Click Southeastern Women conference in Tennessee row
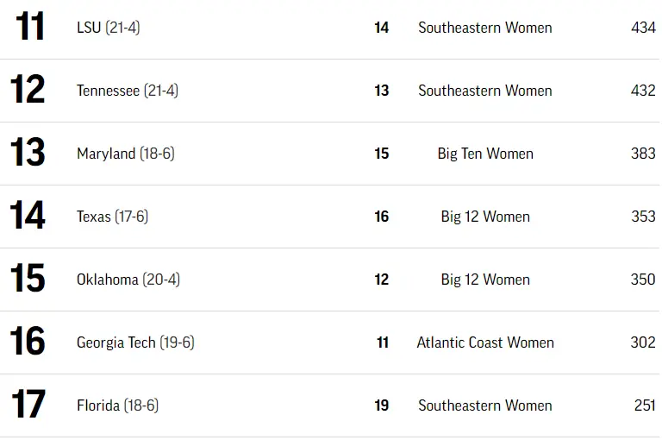 point(485,91)
